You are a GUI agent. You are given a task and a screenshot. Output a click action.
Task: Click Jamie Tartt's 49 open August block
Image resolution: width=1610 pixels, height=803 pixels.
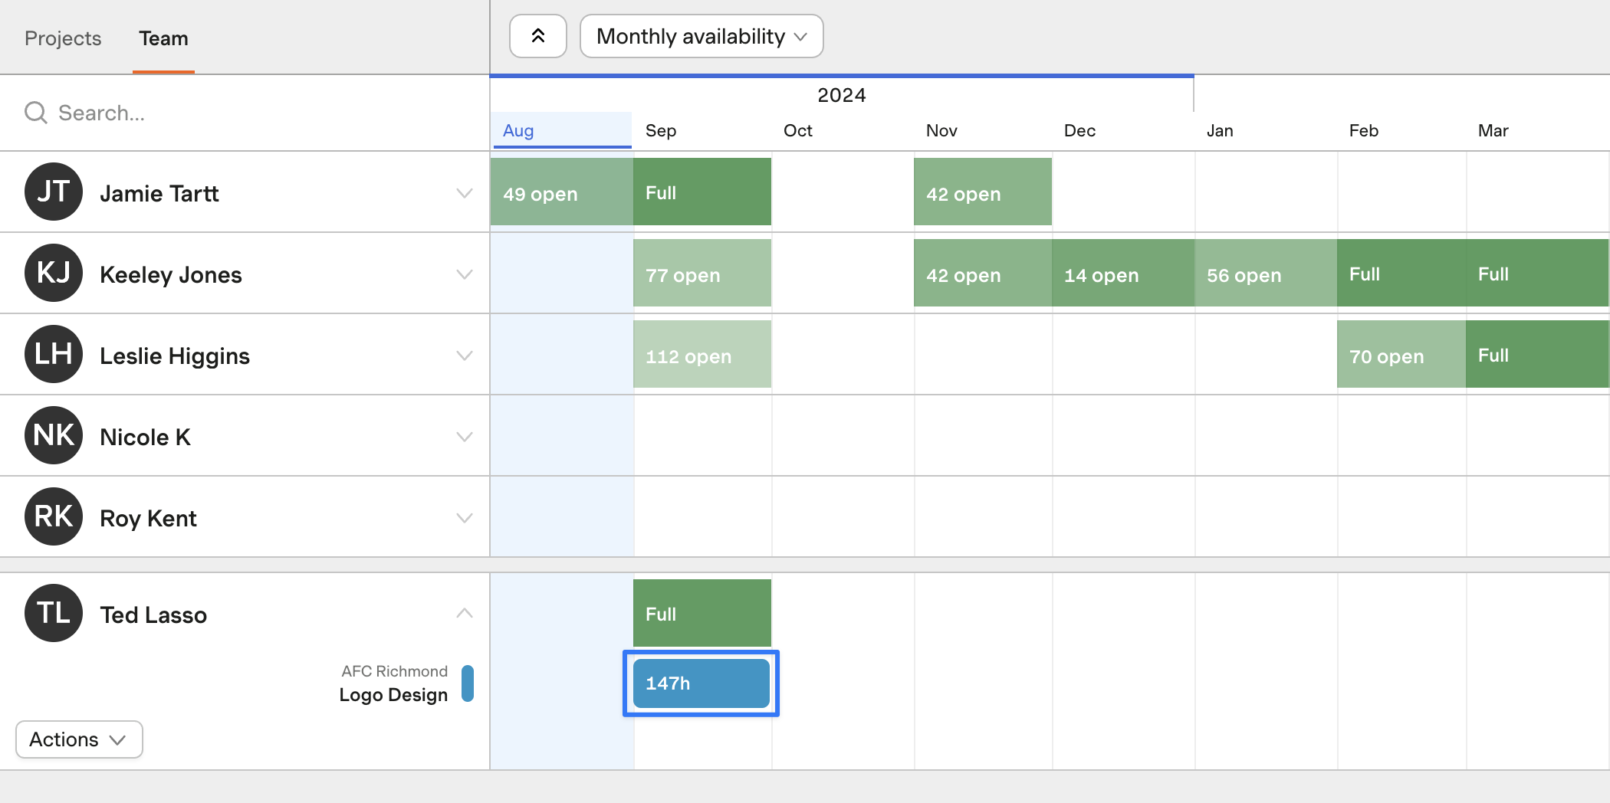[562, 192]
